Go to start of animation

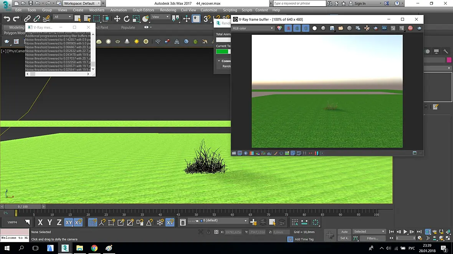(x=392, y=232)
